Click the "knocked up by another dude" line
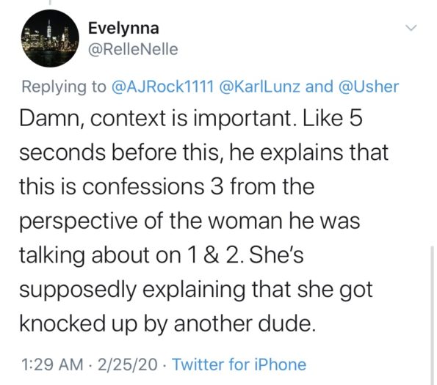The height and width of the screenshot is (385, 437). coord(167,323)
